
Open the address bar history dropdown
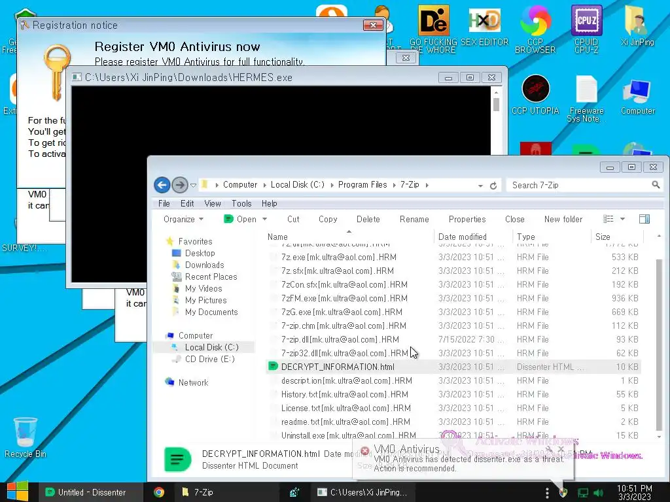[x=480, y=186]
